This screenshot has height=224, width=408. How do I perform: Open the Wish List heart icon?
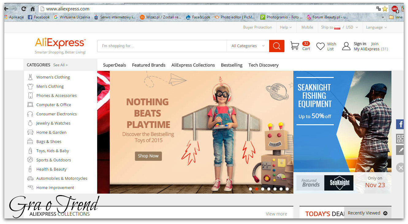[x=320, y=46]
